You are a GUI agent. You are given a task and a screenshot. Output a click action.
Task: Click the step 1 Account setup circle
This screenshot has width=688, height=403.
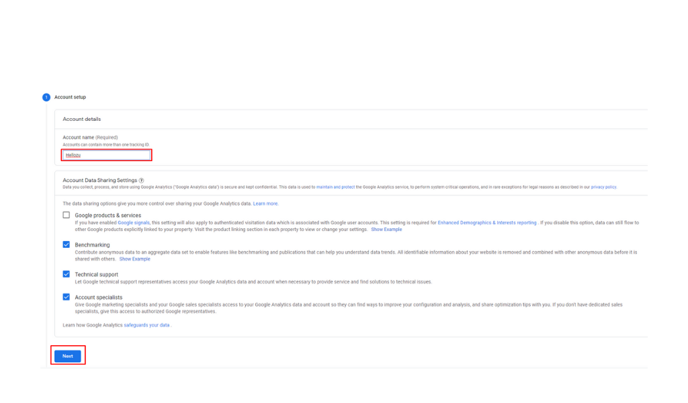pyautogui.click(x=46, y=97)
